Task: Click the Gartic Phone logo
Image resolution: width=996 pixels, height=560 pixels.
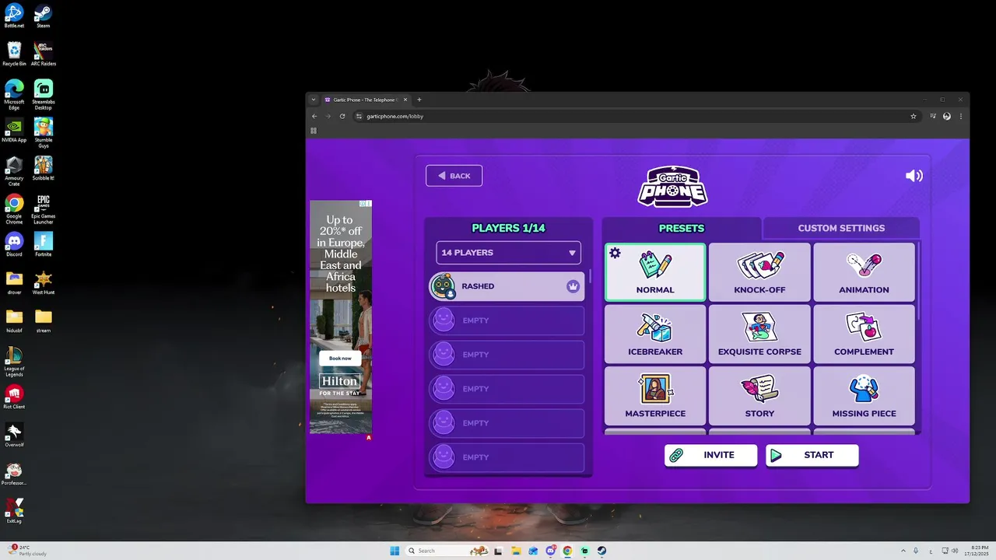Action: [x=672, y=186]
